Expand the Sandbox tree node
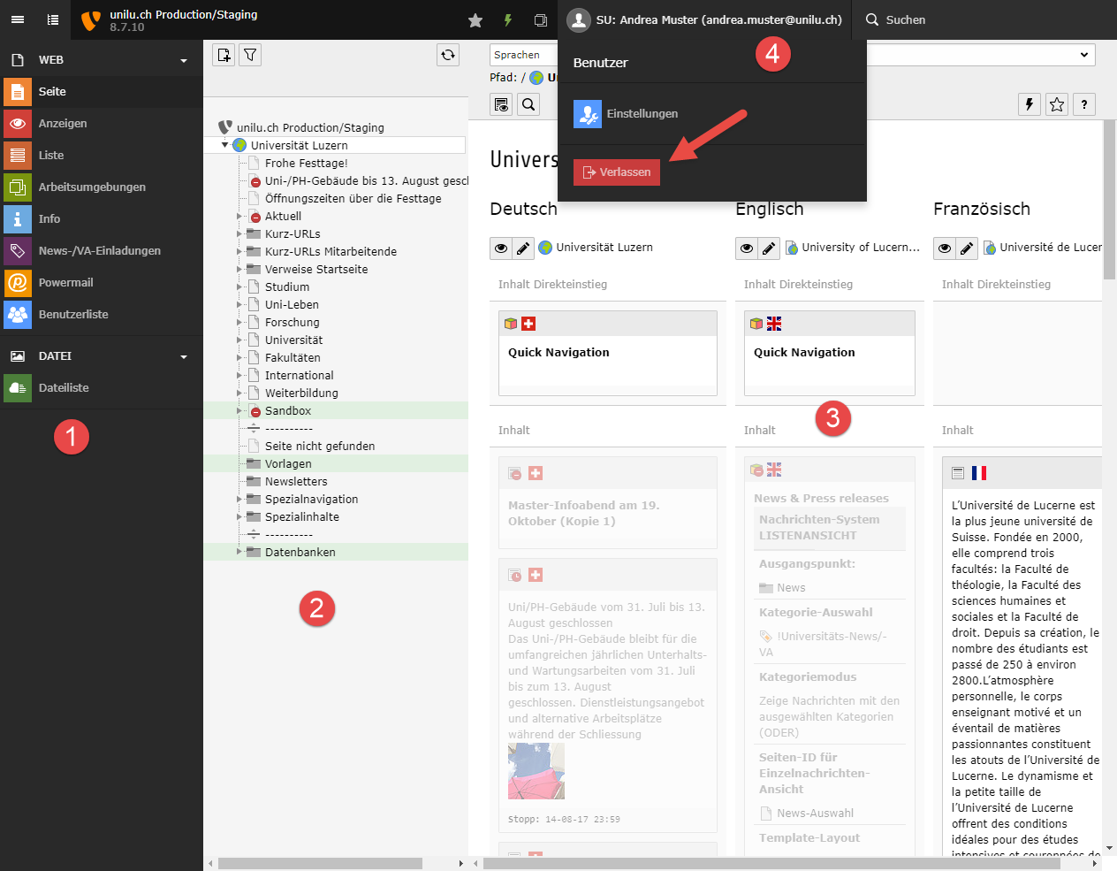1117x871 pixels. point(239,411)
